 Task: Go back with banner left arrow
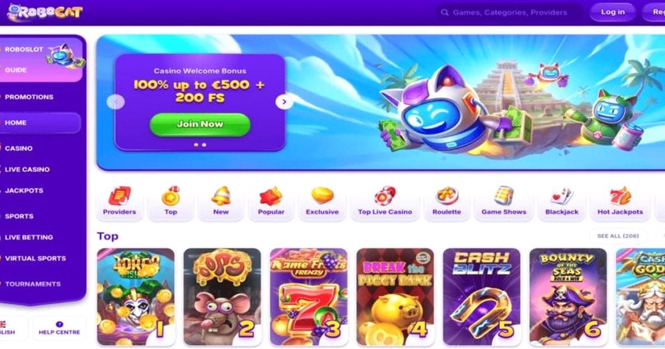(116, 101)
